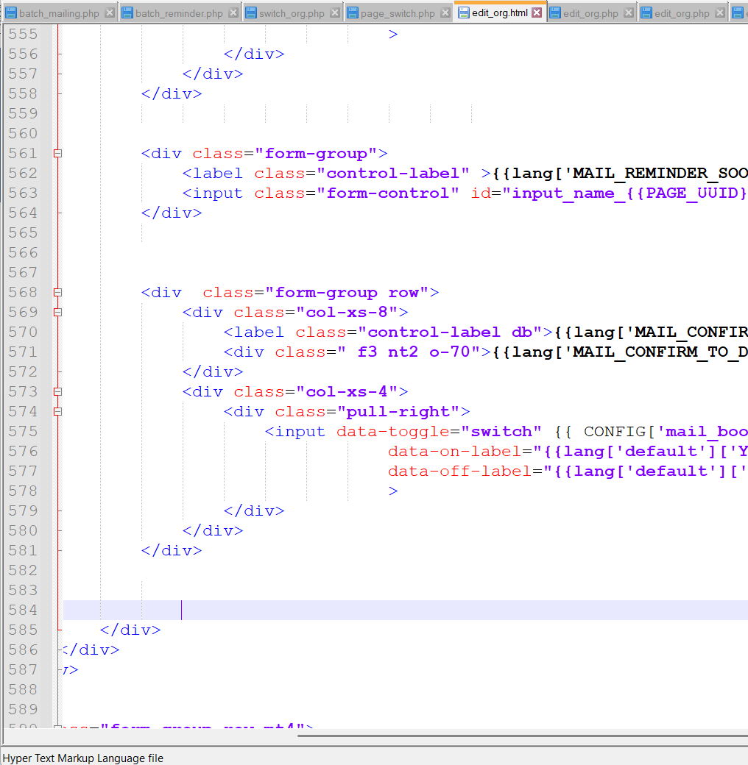The image size is (748, 765).
Task: Click the disk icon on page_switch.php tab
Action: tap(353, 13)
